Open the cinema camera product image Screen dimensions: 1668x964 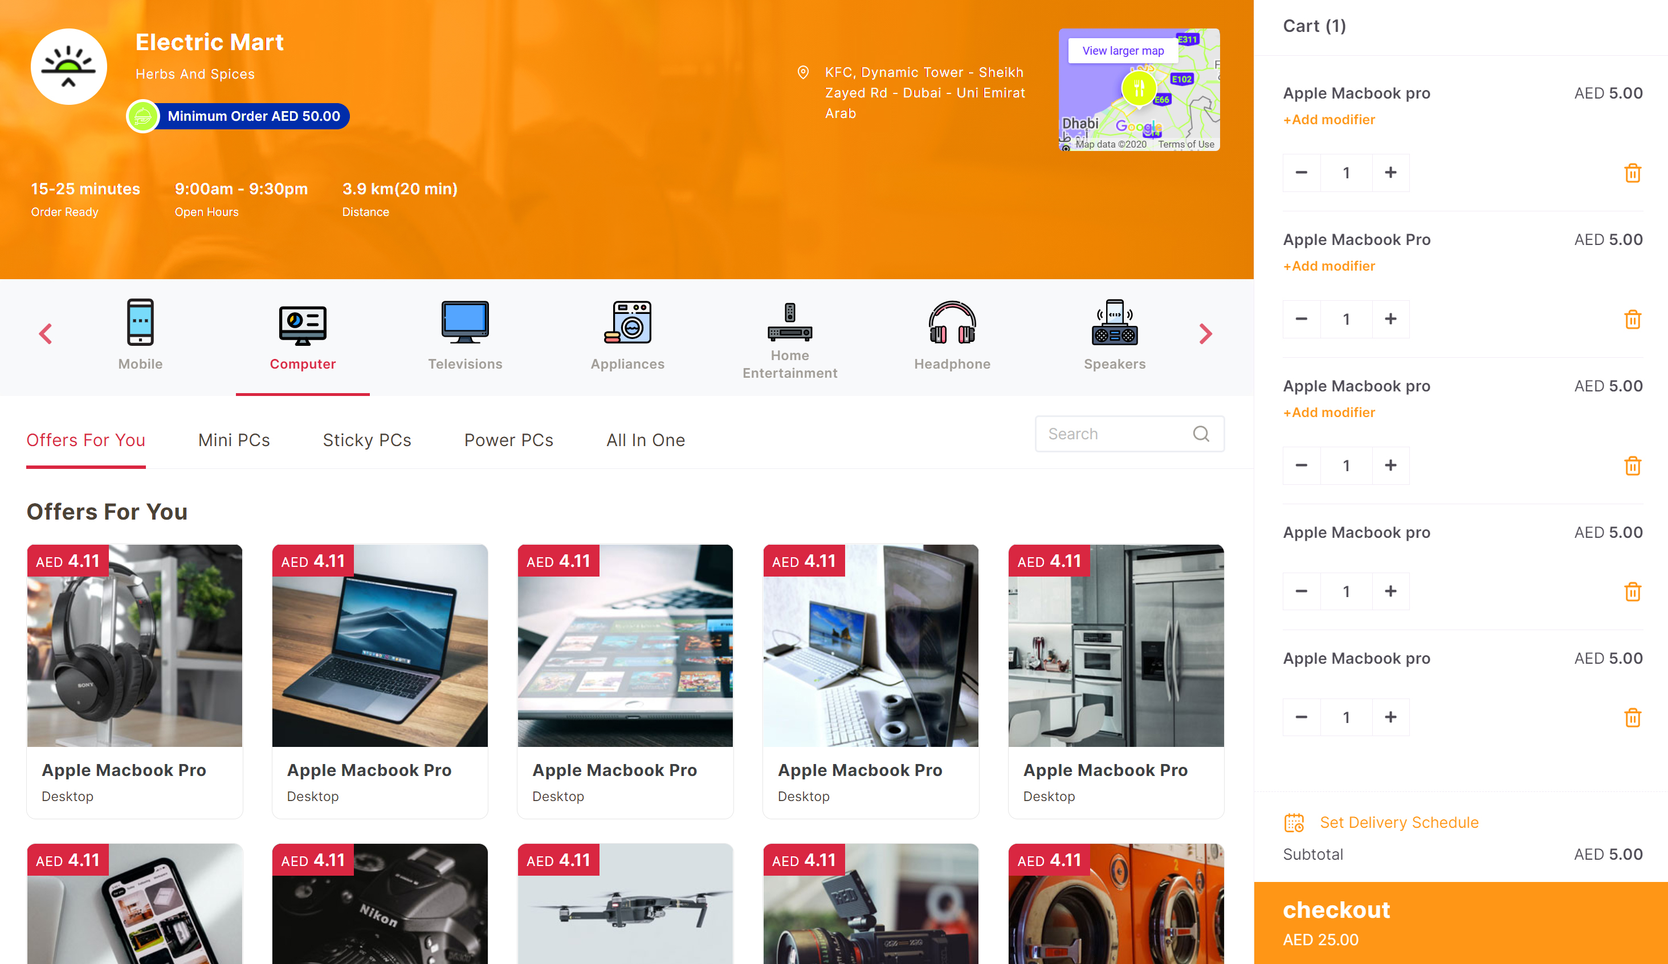[x=870, y=904]
